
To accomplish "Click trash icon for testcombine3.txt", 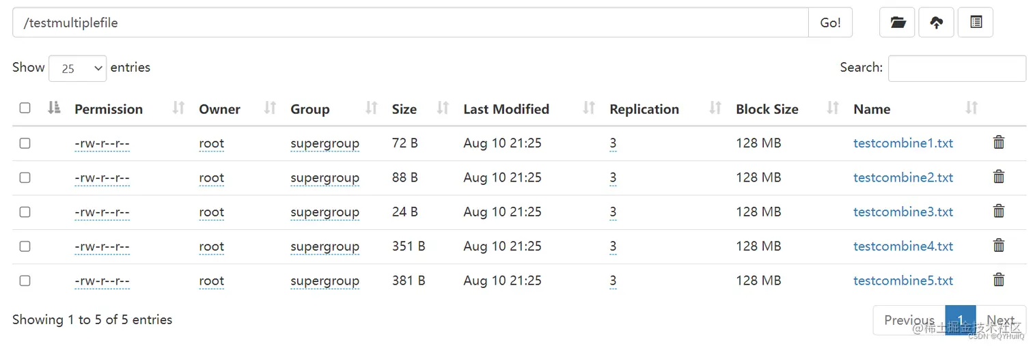I will [998, 212].
